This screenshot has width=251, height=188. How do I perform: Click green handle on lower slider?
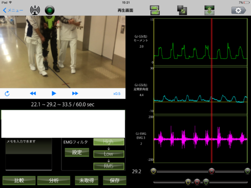coord(206,182)
